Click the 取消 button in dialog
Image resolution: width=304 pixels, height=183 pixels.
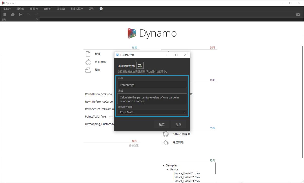point(178,124)
